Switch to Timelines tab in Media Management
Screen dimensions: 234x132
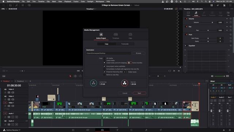point(116,36)
